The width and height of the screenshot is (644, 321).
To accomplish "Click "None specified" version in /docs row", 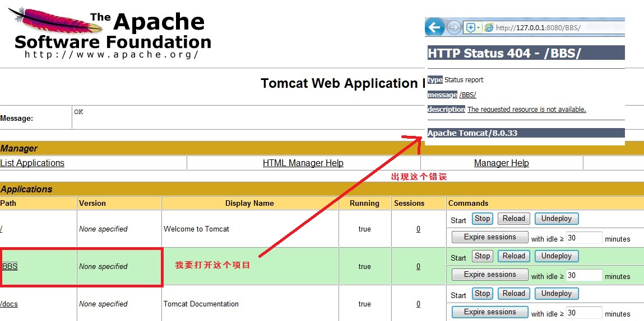I will (x=103, y=304).
